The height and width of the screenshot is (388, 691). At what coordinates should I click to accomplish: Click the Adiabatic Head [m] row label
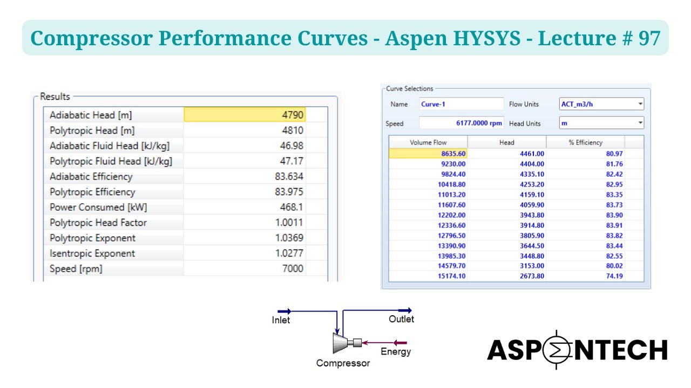click(90, 115)
